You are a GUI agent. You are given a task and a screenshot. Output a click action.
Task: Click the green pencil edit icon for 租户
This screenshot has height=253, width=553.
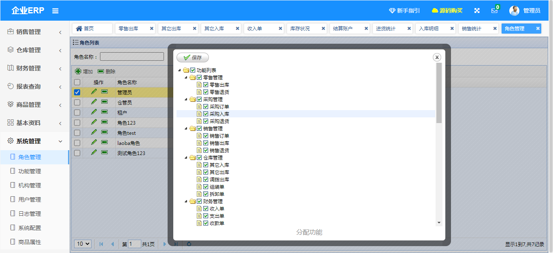[94, 112]
